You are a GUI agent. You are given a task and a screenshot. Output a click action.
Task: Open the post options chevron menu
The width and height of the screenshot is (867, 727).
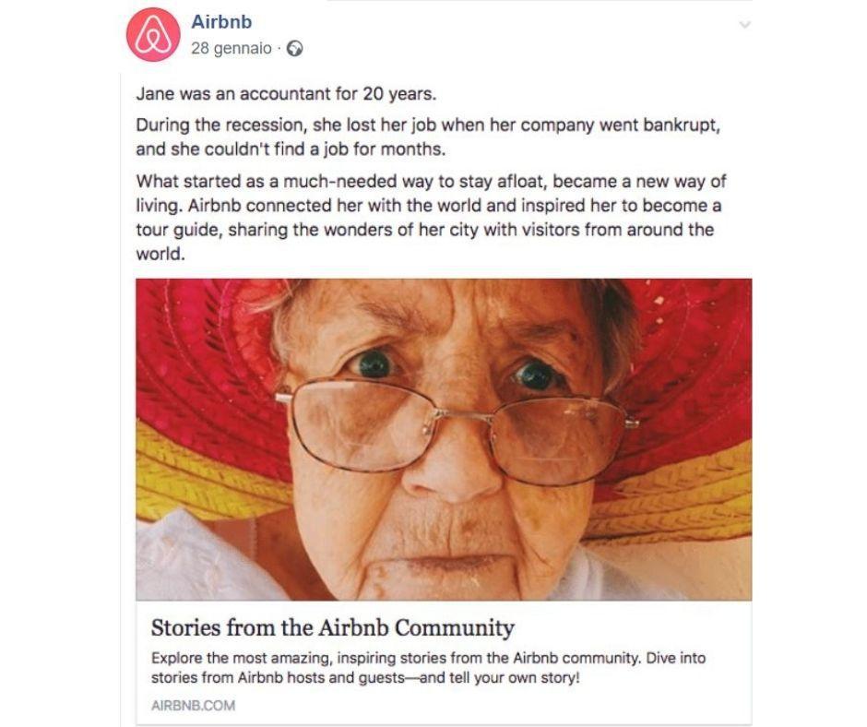744,25
